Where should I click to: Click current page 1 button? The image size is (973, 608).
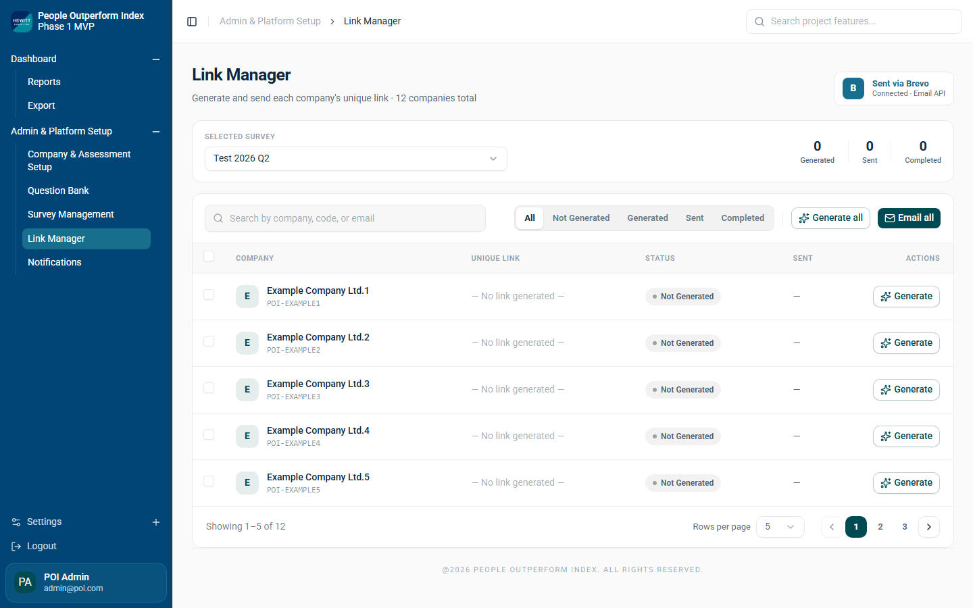[856, 527]
